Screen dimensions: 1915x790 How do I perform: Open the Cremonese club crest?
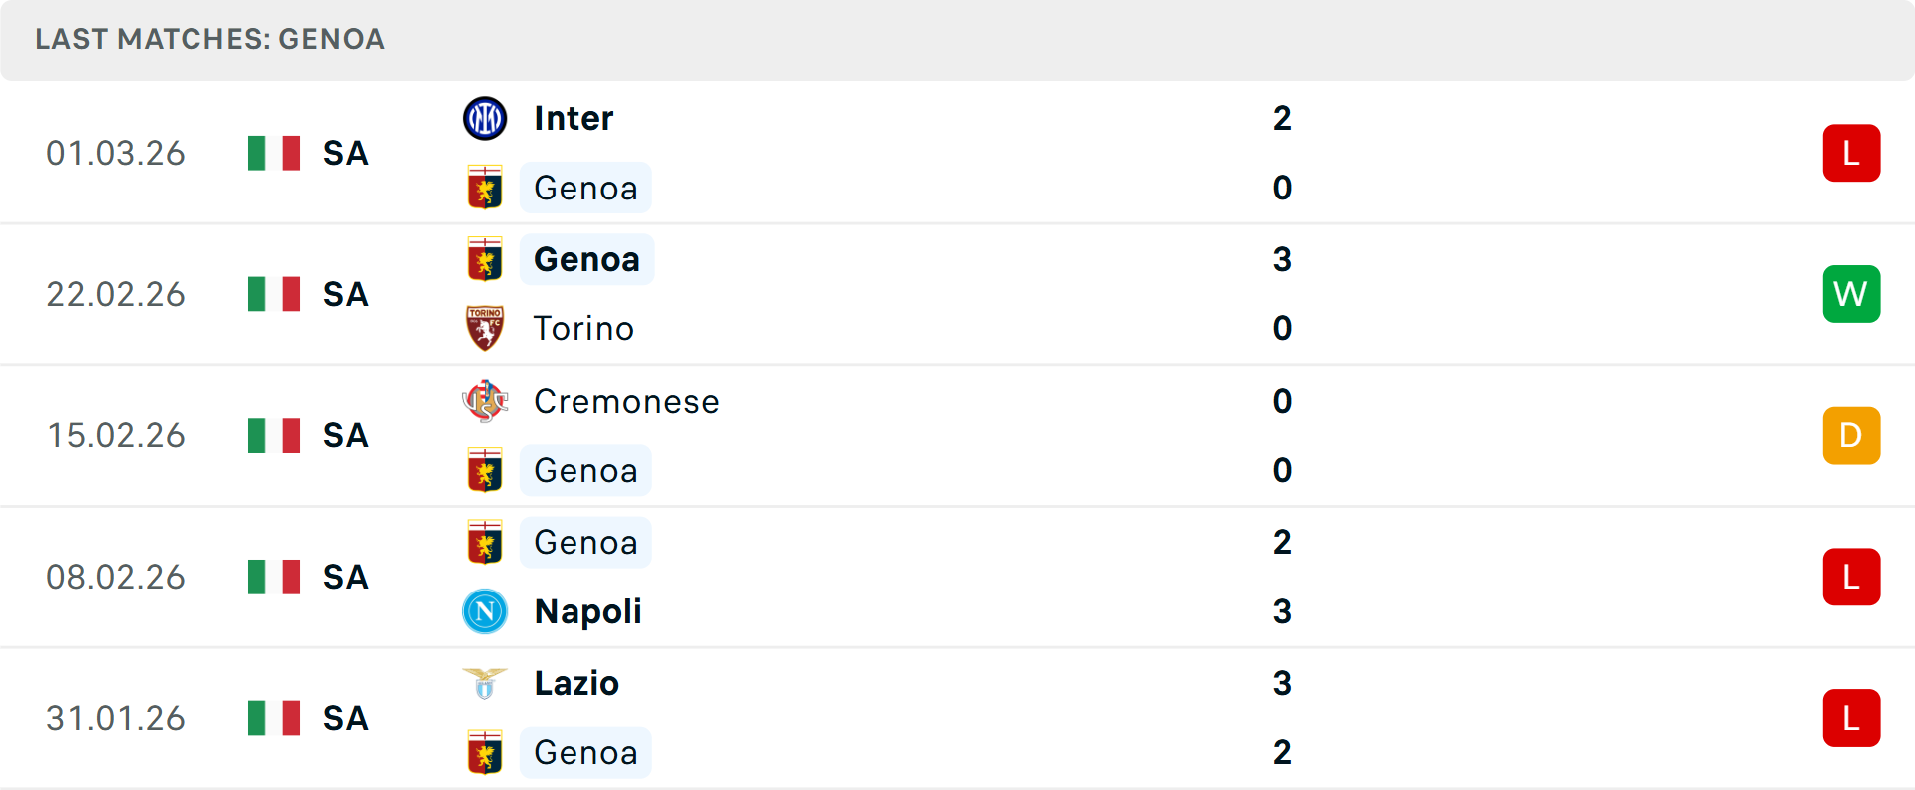click(x=485, y=401)
